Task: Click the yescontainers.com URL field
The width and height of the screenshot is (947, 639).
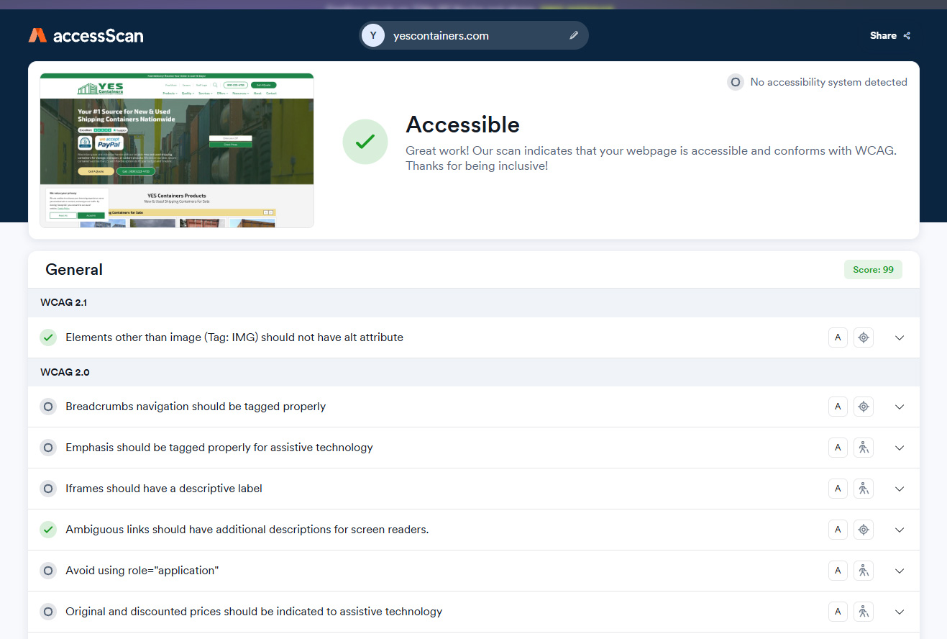Action: pos(467,35)
